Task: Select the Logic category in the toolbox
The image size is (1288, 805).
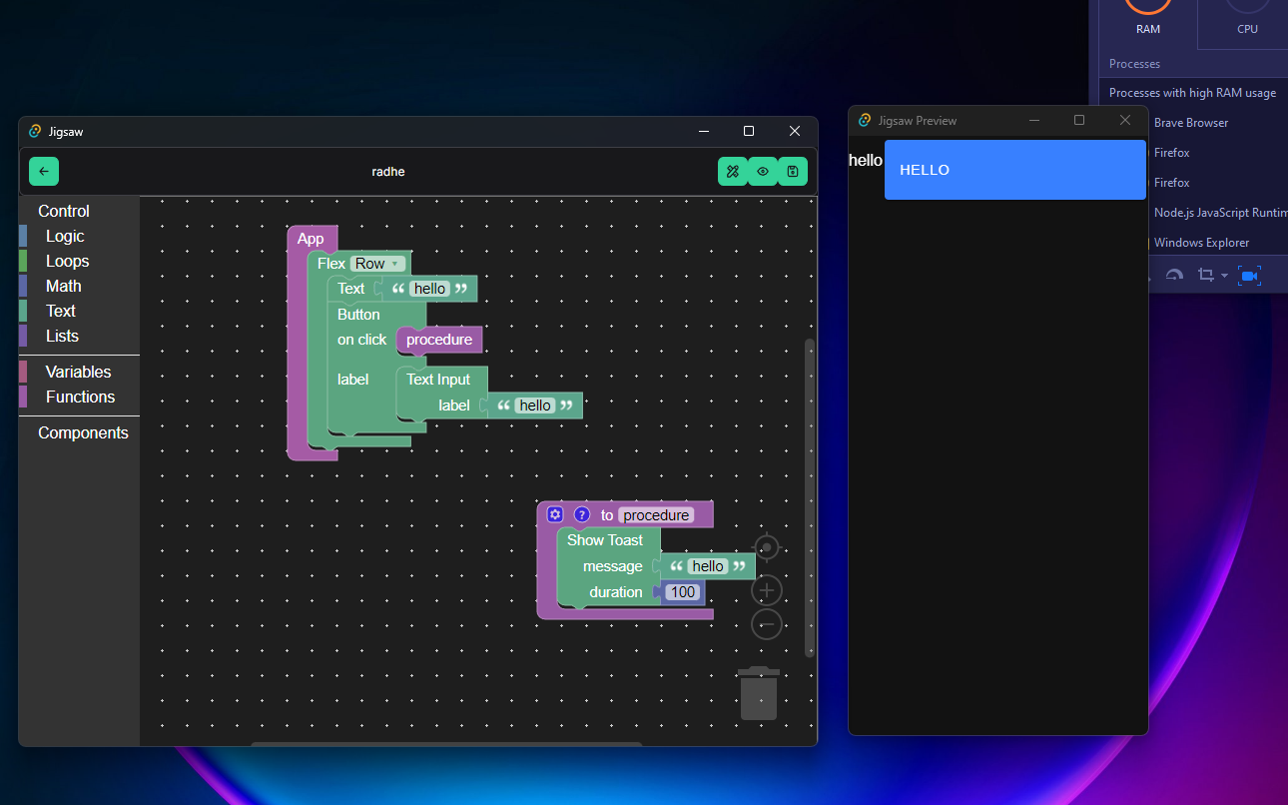Action: [65, 237]
